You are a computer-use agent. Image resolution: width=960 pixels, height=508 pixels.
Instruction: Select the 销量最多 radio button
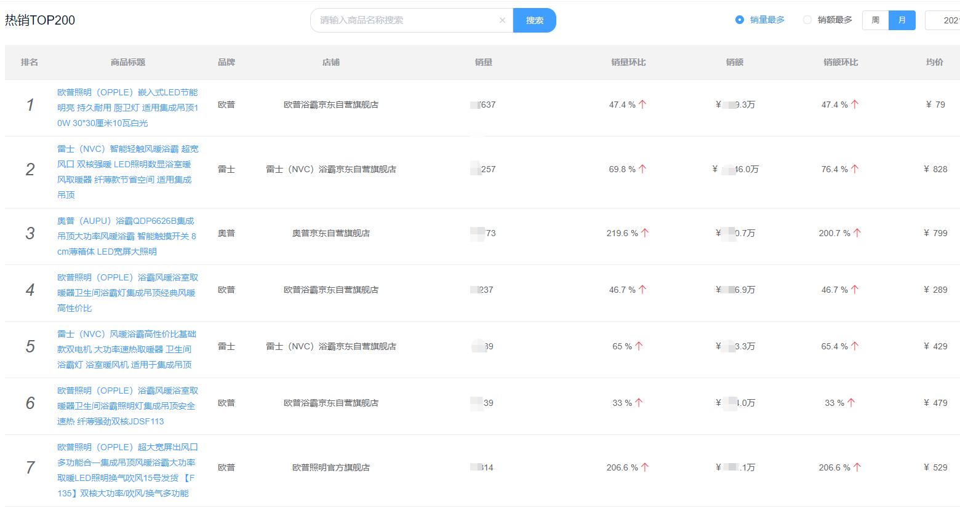(x=739, y=20)
